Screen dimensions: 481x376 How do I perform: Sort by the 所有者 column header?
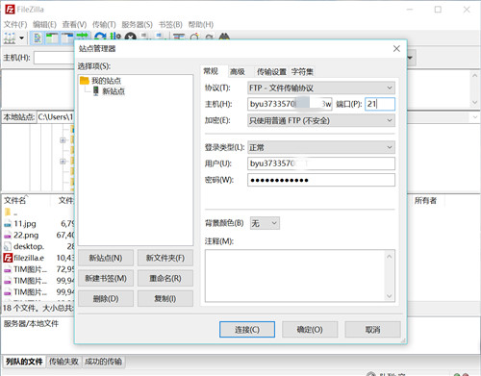point(425,201)
